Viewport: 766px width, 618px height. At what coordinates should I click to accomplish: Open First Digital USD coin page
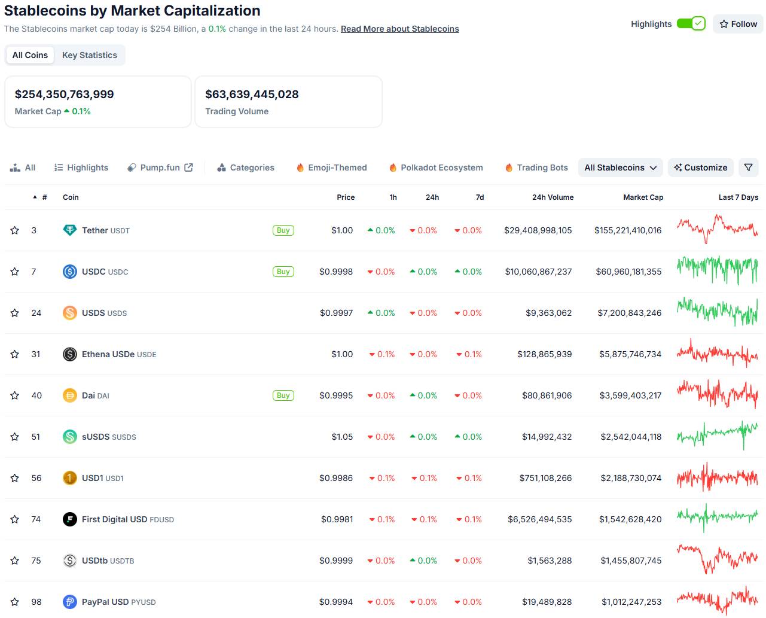click(x=128, y=519)
